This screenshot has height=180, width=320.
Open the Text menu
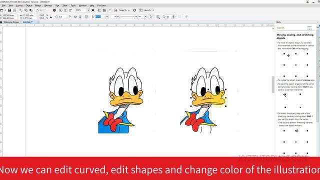tap(57, 5)
